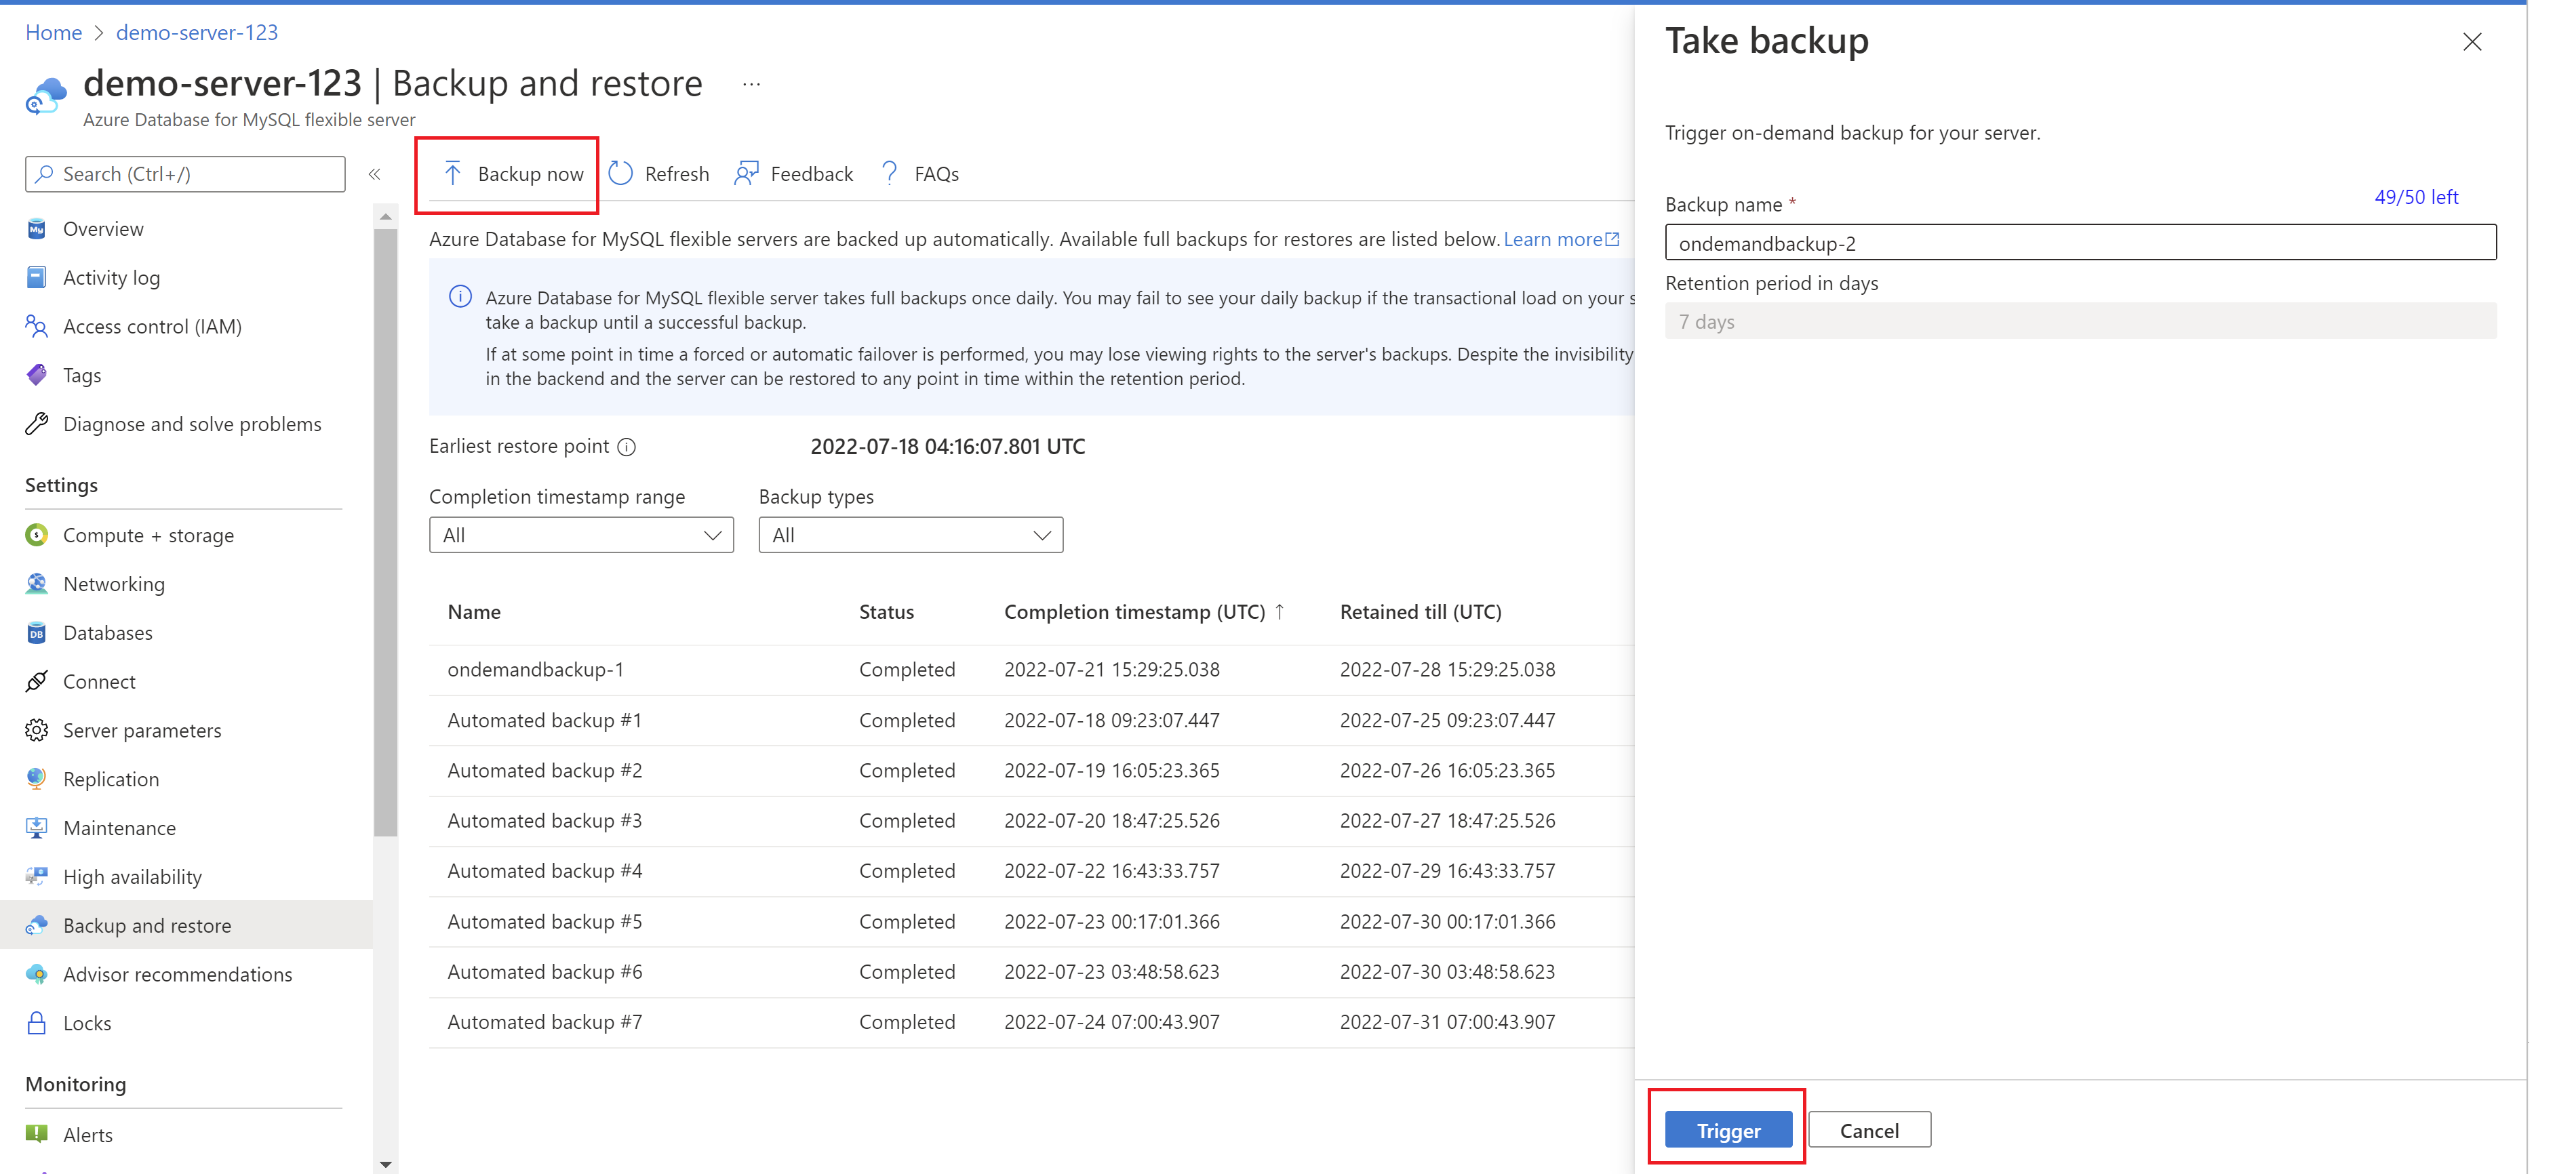Open FAQs question mark icon
Viewport: 2576px width, 1174px height.
(x=889, y=174)
